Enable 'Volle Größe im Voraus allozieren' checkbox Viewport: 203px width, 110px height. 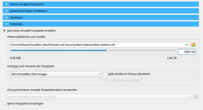(x=106, y=74)
